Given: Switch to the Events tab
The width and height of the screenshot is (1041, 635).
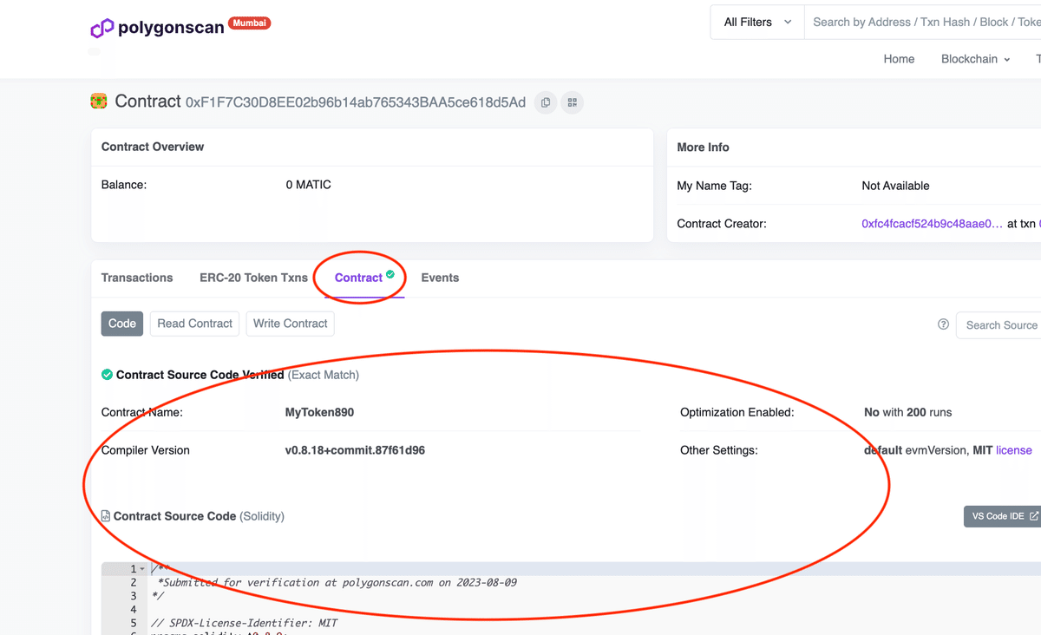Looking at the screenshot, I should [440, 278].
